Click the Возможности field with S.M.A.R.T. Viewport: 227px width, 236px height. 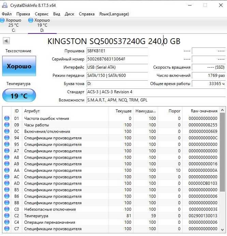[x=156, y=100]
